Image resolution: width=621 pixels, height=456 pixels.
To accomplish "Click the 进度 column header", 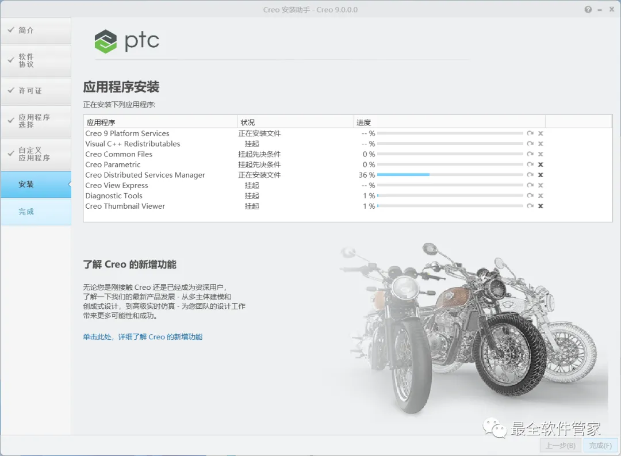I will [x=450, y=122].
